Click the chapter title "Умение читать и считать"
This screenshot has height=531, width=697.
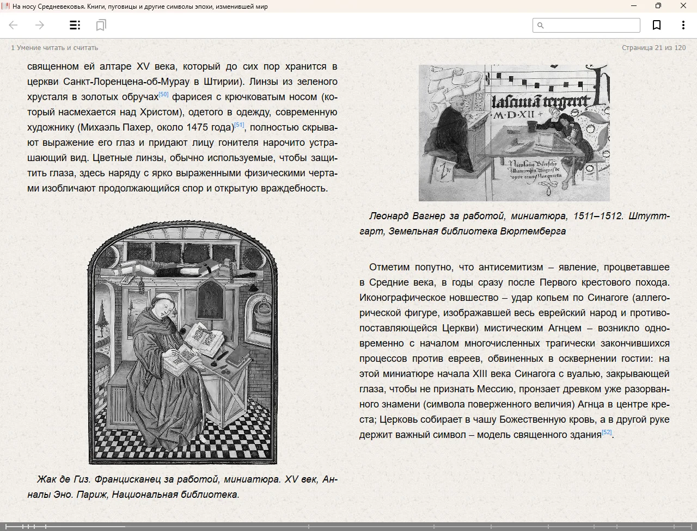(x=54, y=48)
